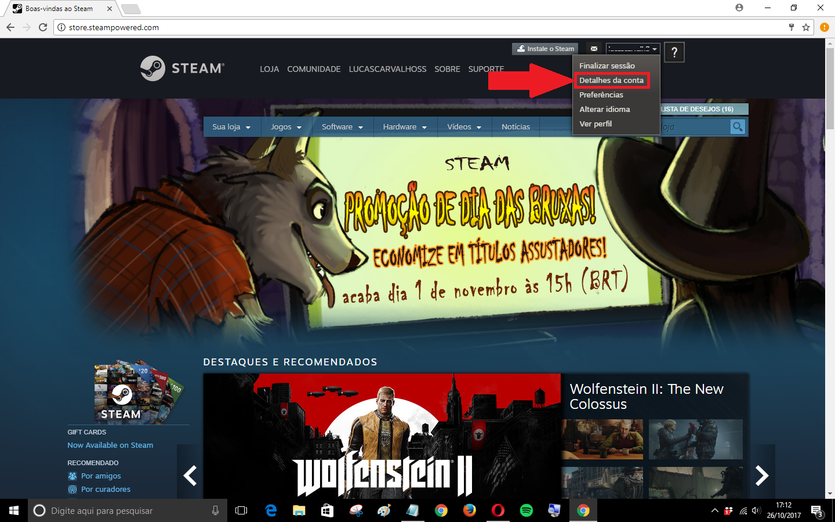Expand the Sua loja dropdown
835x522 pixels.
(x=231, y=126)
